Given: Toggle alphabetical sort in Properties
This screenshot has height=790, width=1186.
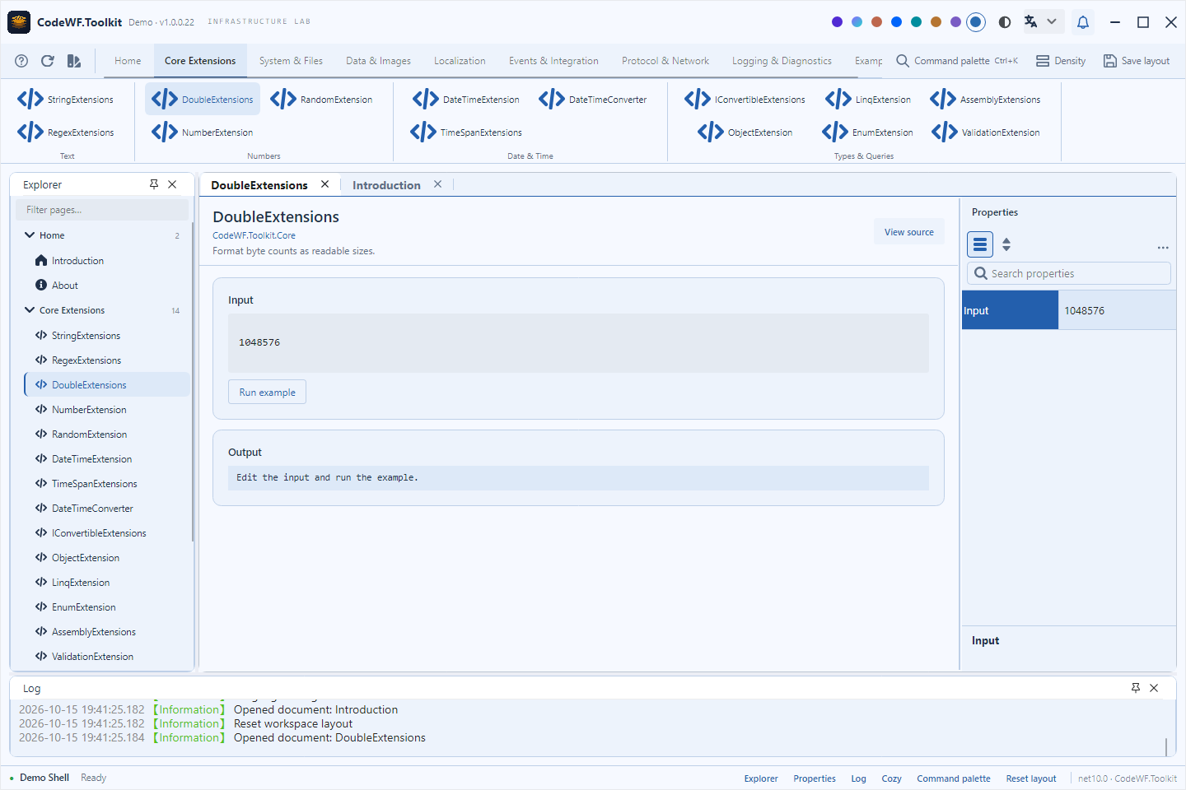Looking at the screenshot, I should [1006, 244].
